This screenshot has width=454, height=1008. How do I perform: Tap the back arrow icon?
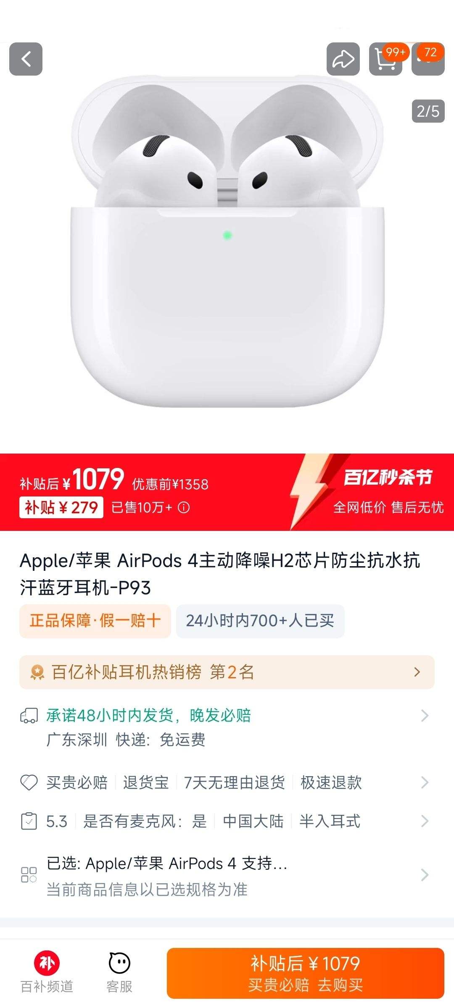coord(26,59)
